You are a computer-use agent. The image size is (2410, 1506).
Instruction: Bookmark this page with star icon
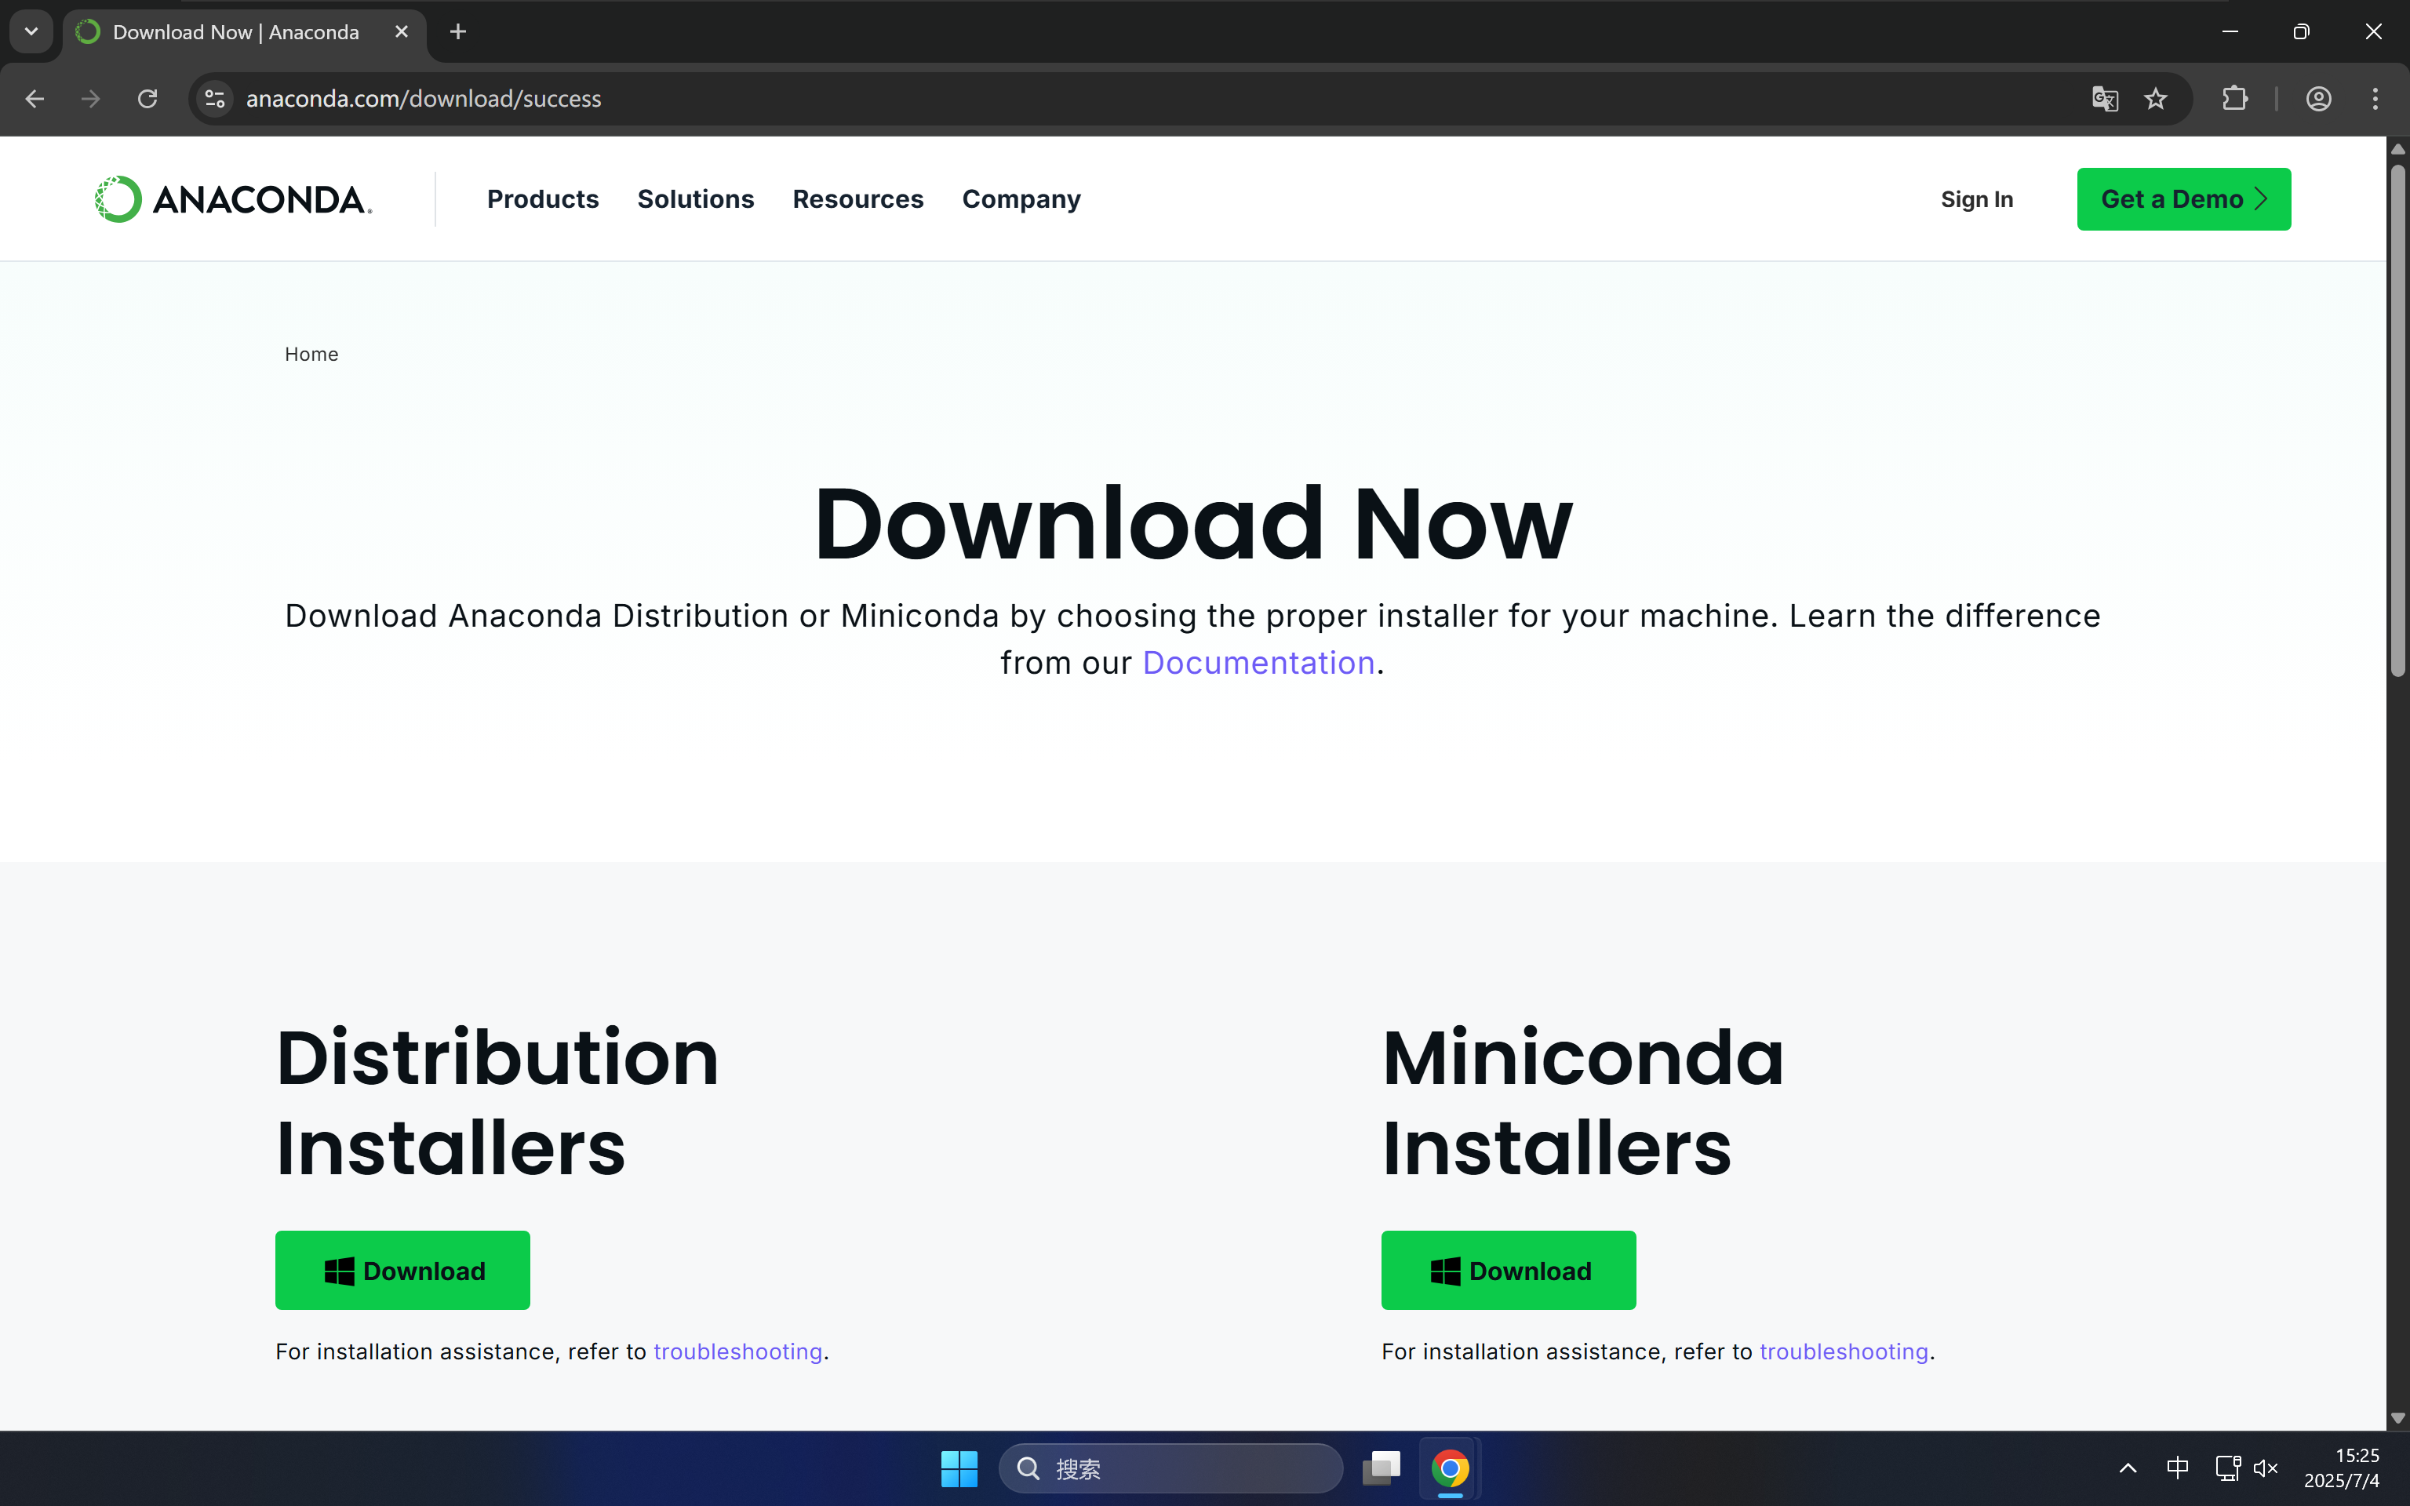coord(2156,99)
